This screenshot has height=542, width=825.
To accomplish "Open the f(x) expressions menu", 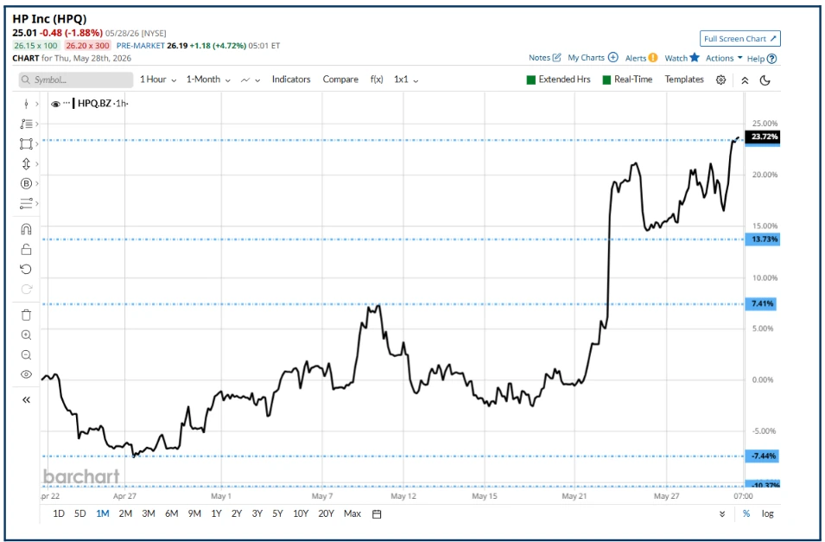I will (377, 80).
